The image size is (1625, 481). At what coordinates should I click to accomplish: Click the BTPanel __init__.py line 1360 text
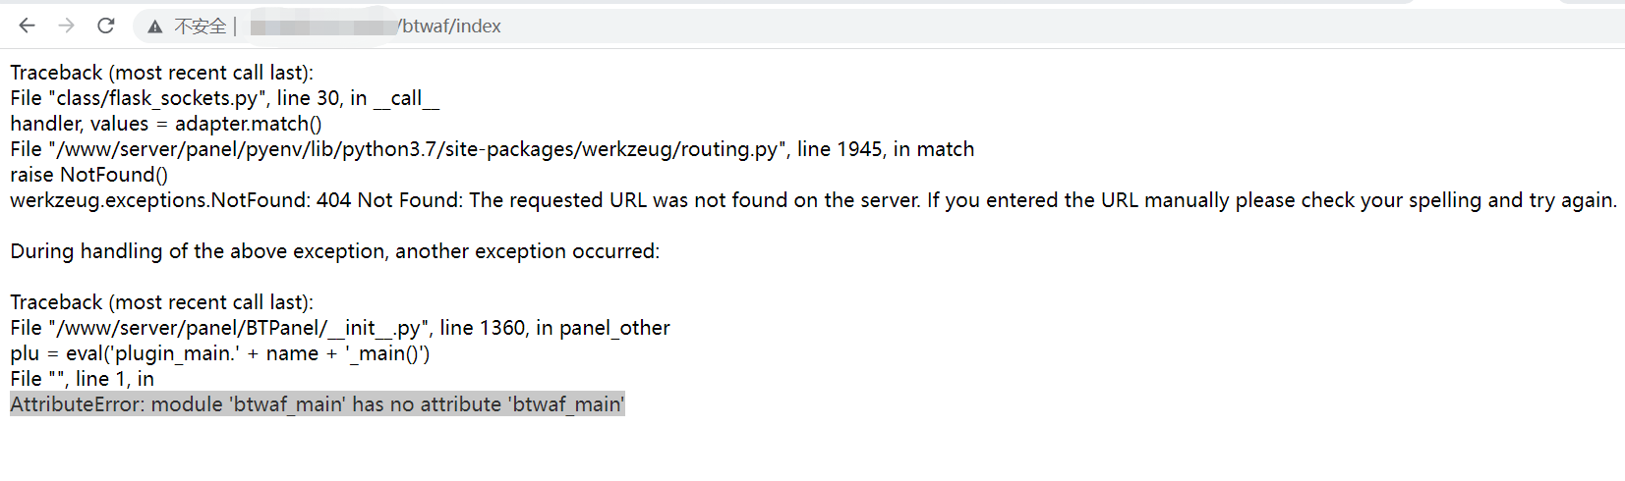coord(340,328)
